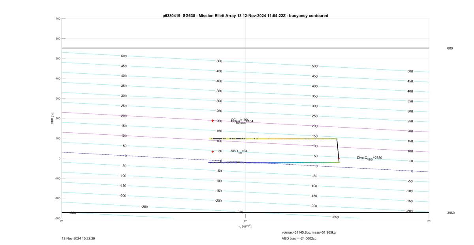Viewport: 474px width, 245px height.
Task: Click the "Dive CVBD=2850" annotation
Action: [369, 158]
